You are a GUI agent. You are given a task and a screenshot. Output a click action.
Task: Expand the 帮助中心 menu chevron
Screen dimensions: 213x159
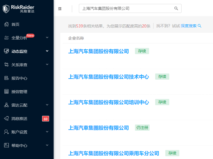tap(47, 145)
